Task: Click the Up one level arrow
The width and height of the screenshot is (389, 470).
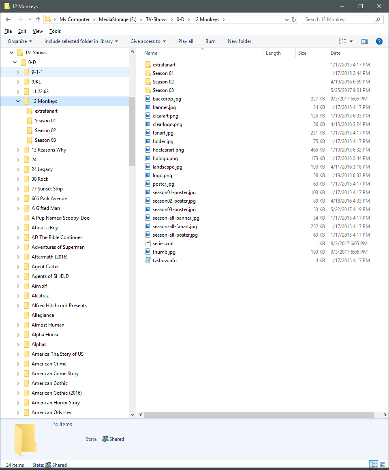Action: 38,19
